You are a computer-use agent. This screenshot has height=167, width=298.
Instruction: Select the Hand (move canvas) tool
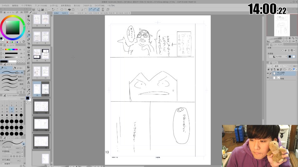point(28,16)
